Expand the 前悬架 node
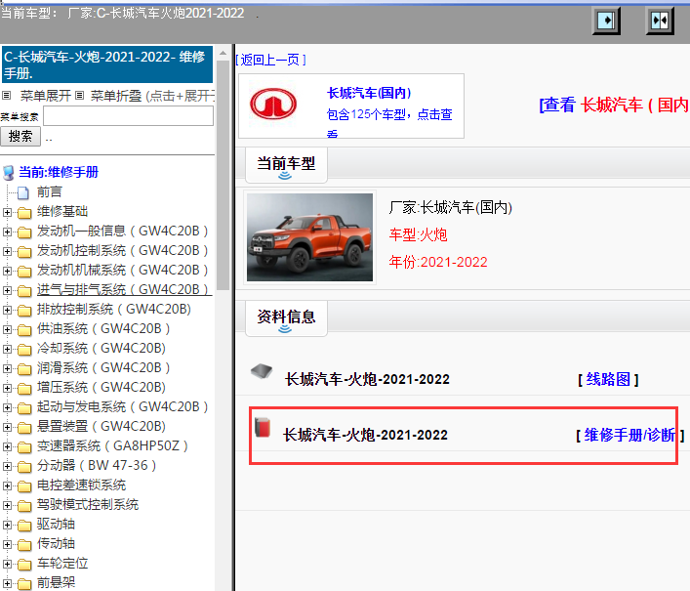 click(x=7, y=583)
